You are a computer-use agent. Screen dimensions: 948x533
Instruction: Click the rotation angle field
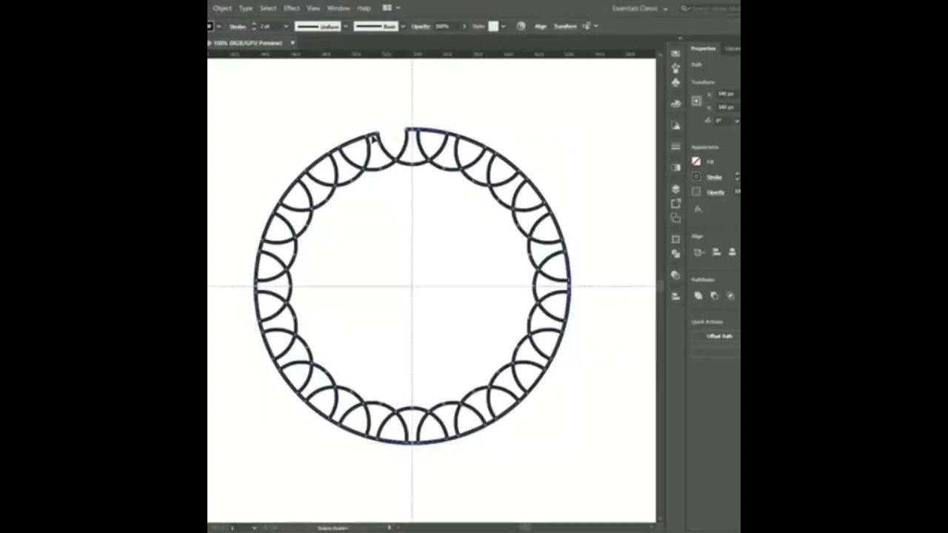724,121
